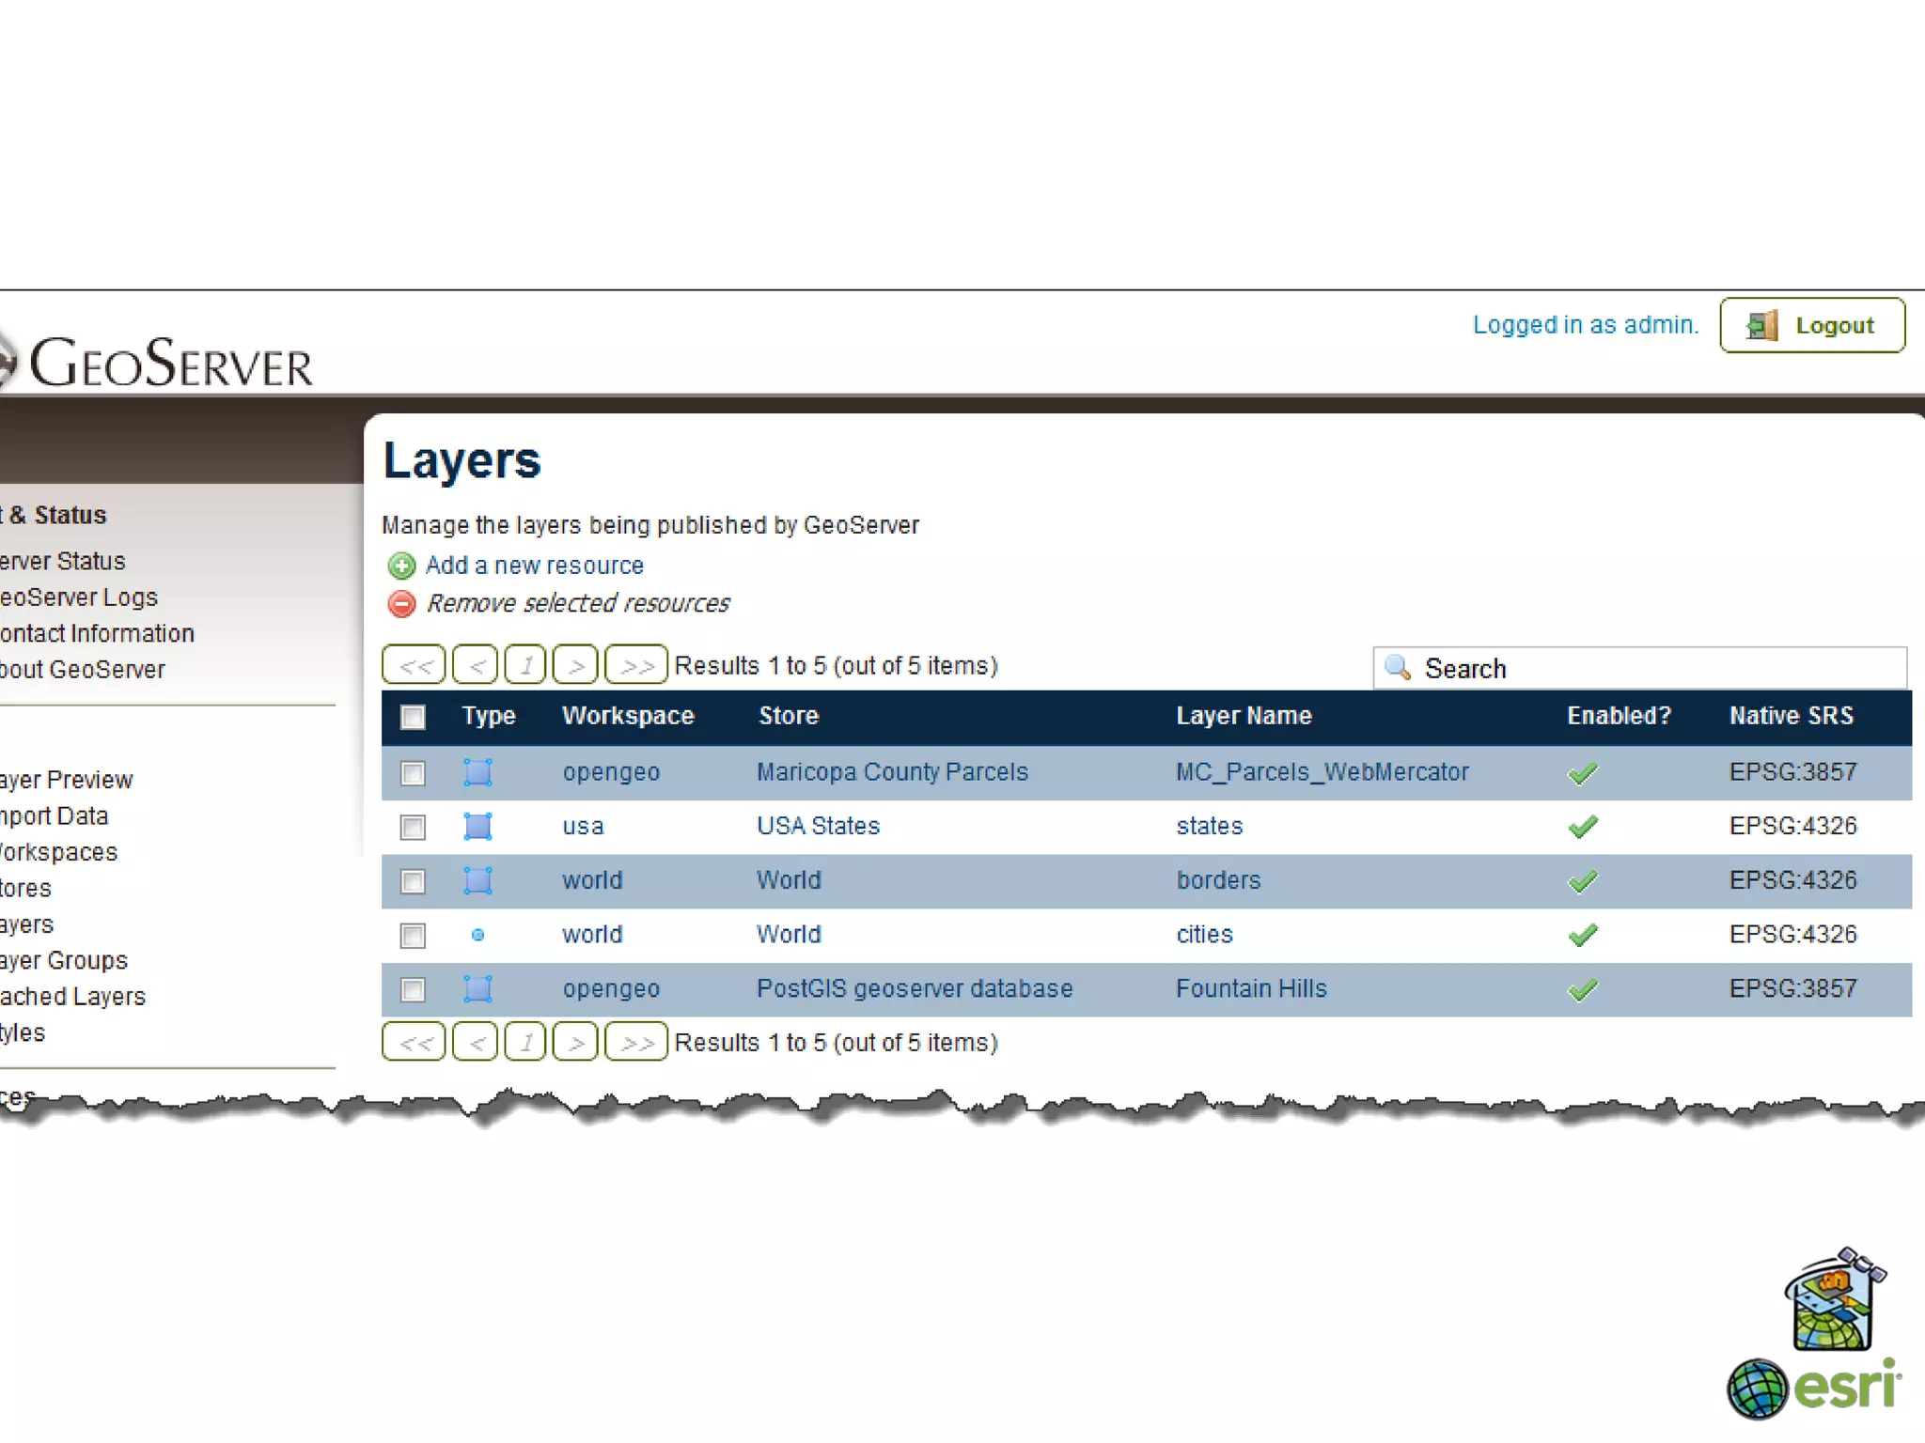Screen dimensions: 1925x1443
Task: Click the polygon icon for Fountain Hills row
Action: pyautogui.click(x=477, y=989)
